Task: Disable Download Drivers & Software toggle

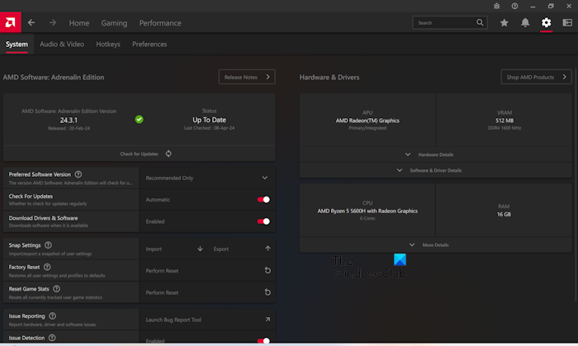Action: pyautogui.click(x=264, y=221)
